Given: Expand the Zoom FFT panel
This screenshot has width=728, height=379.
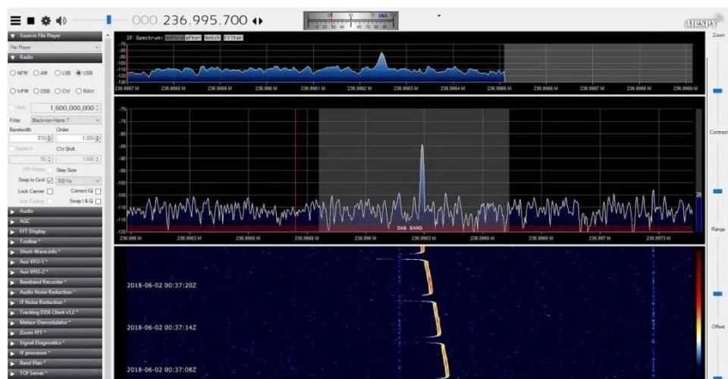Looking at the screenshot, I should tap(55, 333).
